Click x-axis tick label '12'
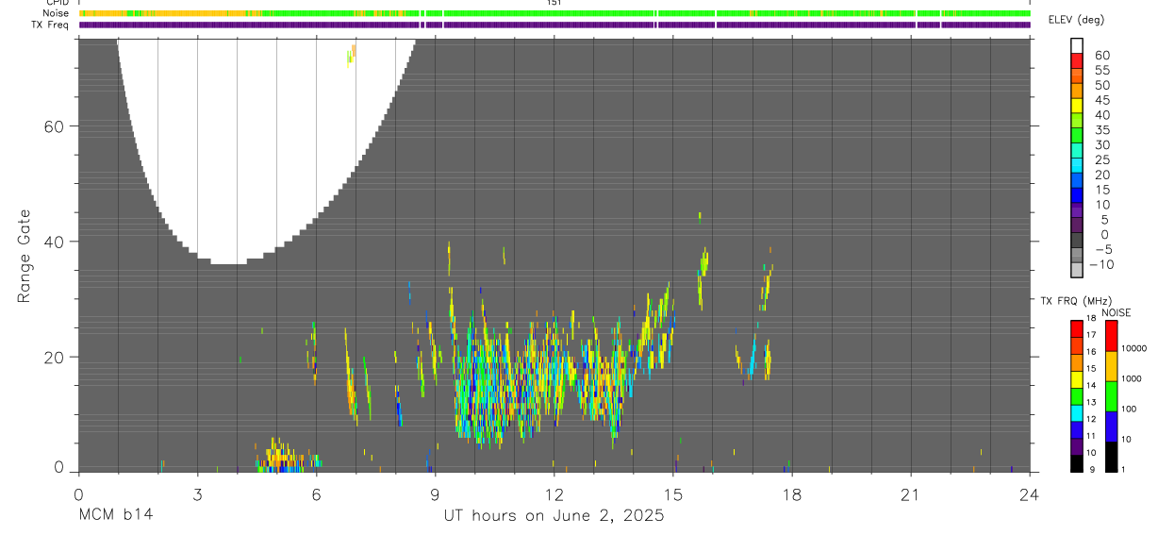 (554, 495)
